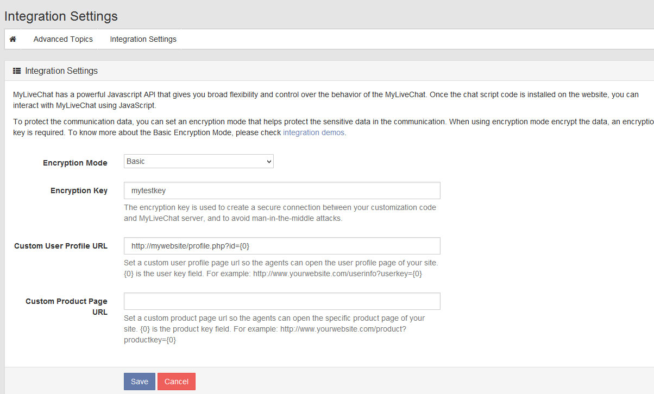Image resolution: width=654 pixels, height=394 pixels.
Task: Select Integration Settings breadcrumb item
Action: pos(143,39)
